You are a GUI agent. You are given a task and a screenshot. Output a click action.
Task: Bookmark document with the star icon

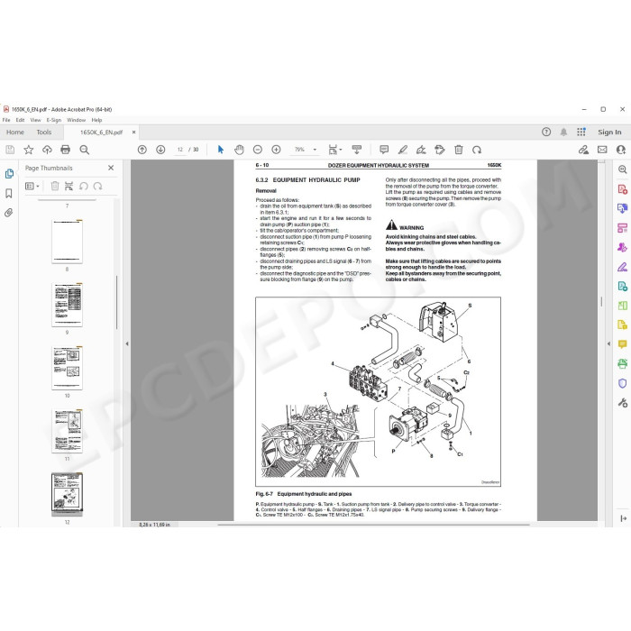(x=29, y=150)
